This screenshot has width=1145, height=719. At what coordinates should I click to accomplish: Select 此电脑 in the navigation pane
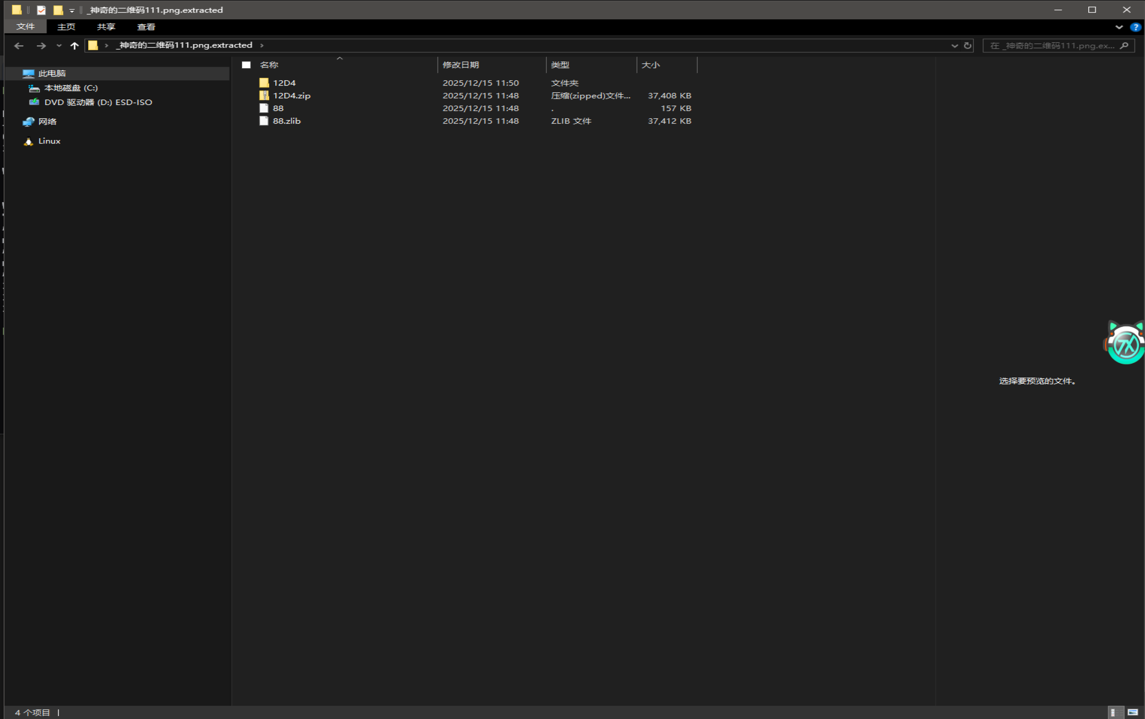point(52,74)
